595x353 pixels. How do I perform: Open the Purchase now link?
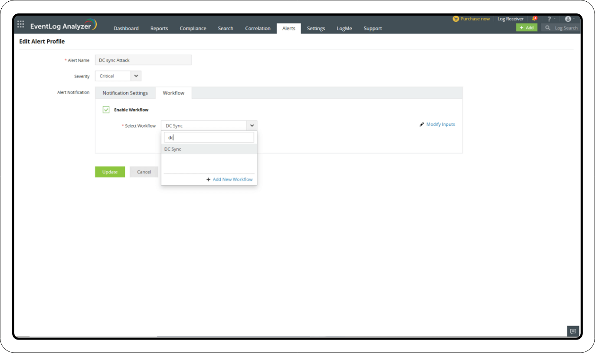[x=475, y=19]
